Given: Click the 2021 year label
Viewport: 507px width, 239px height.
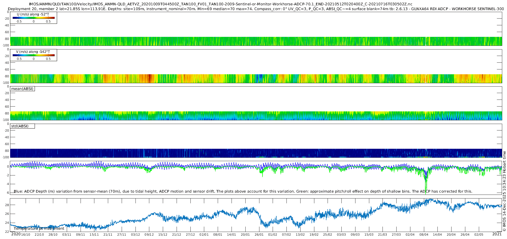Looking at the screenshot, I should (497, 234).
